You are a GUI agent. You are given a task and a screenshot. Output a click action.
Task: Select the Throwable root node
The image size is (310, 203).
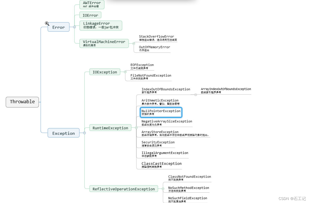click(x=22, y=102)
